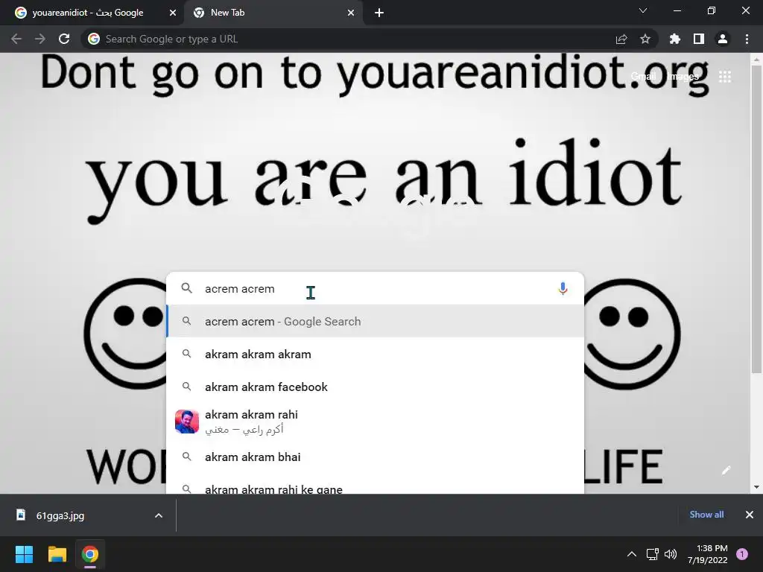763x572 pixels.
Task: Select 'akram akram rahi' singer suggestion
Action: (x=375, y=422)
